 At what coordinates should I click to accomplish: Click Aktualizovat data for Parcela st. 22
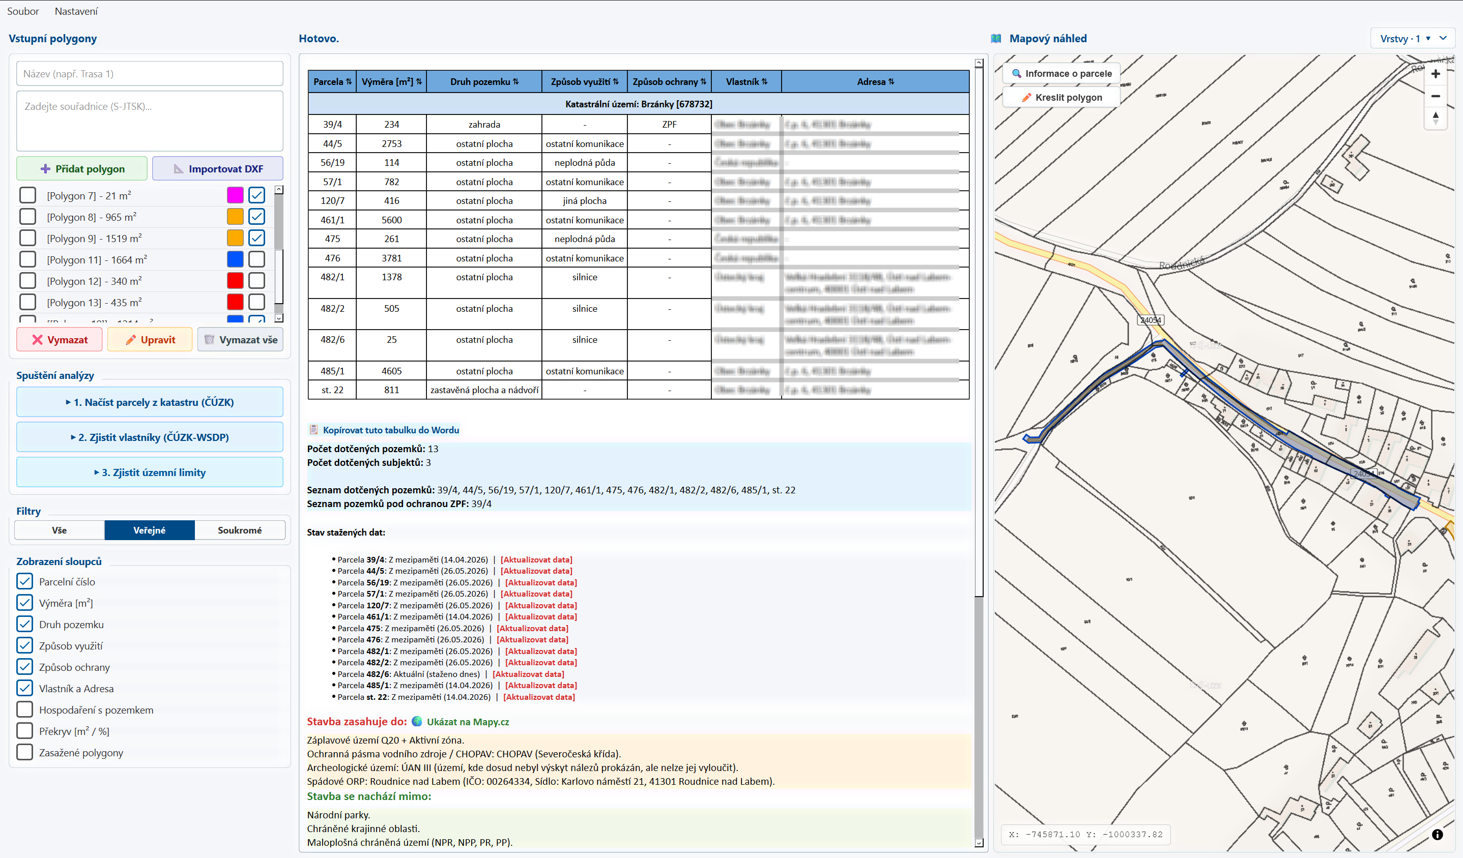tap(539, 697)
